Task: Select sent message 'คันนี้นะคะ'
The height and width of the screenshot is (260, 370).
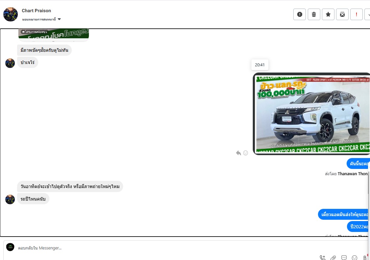Action: (358, 163)
